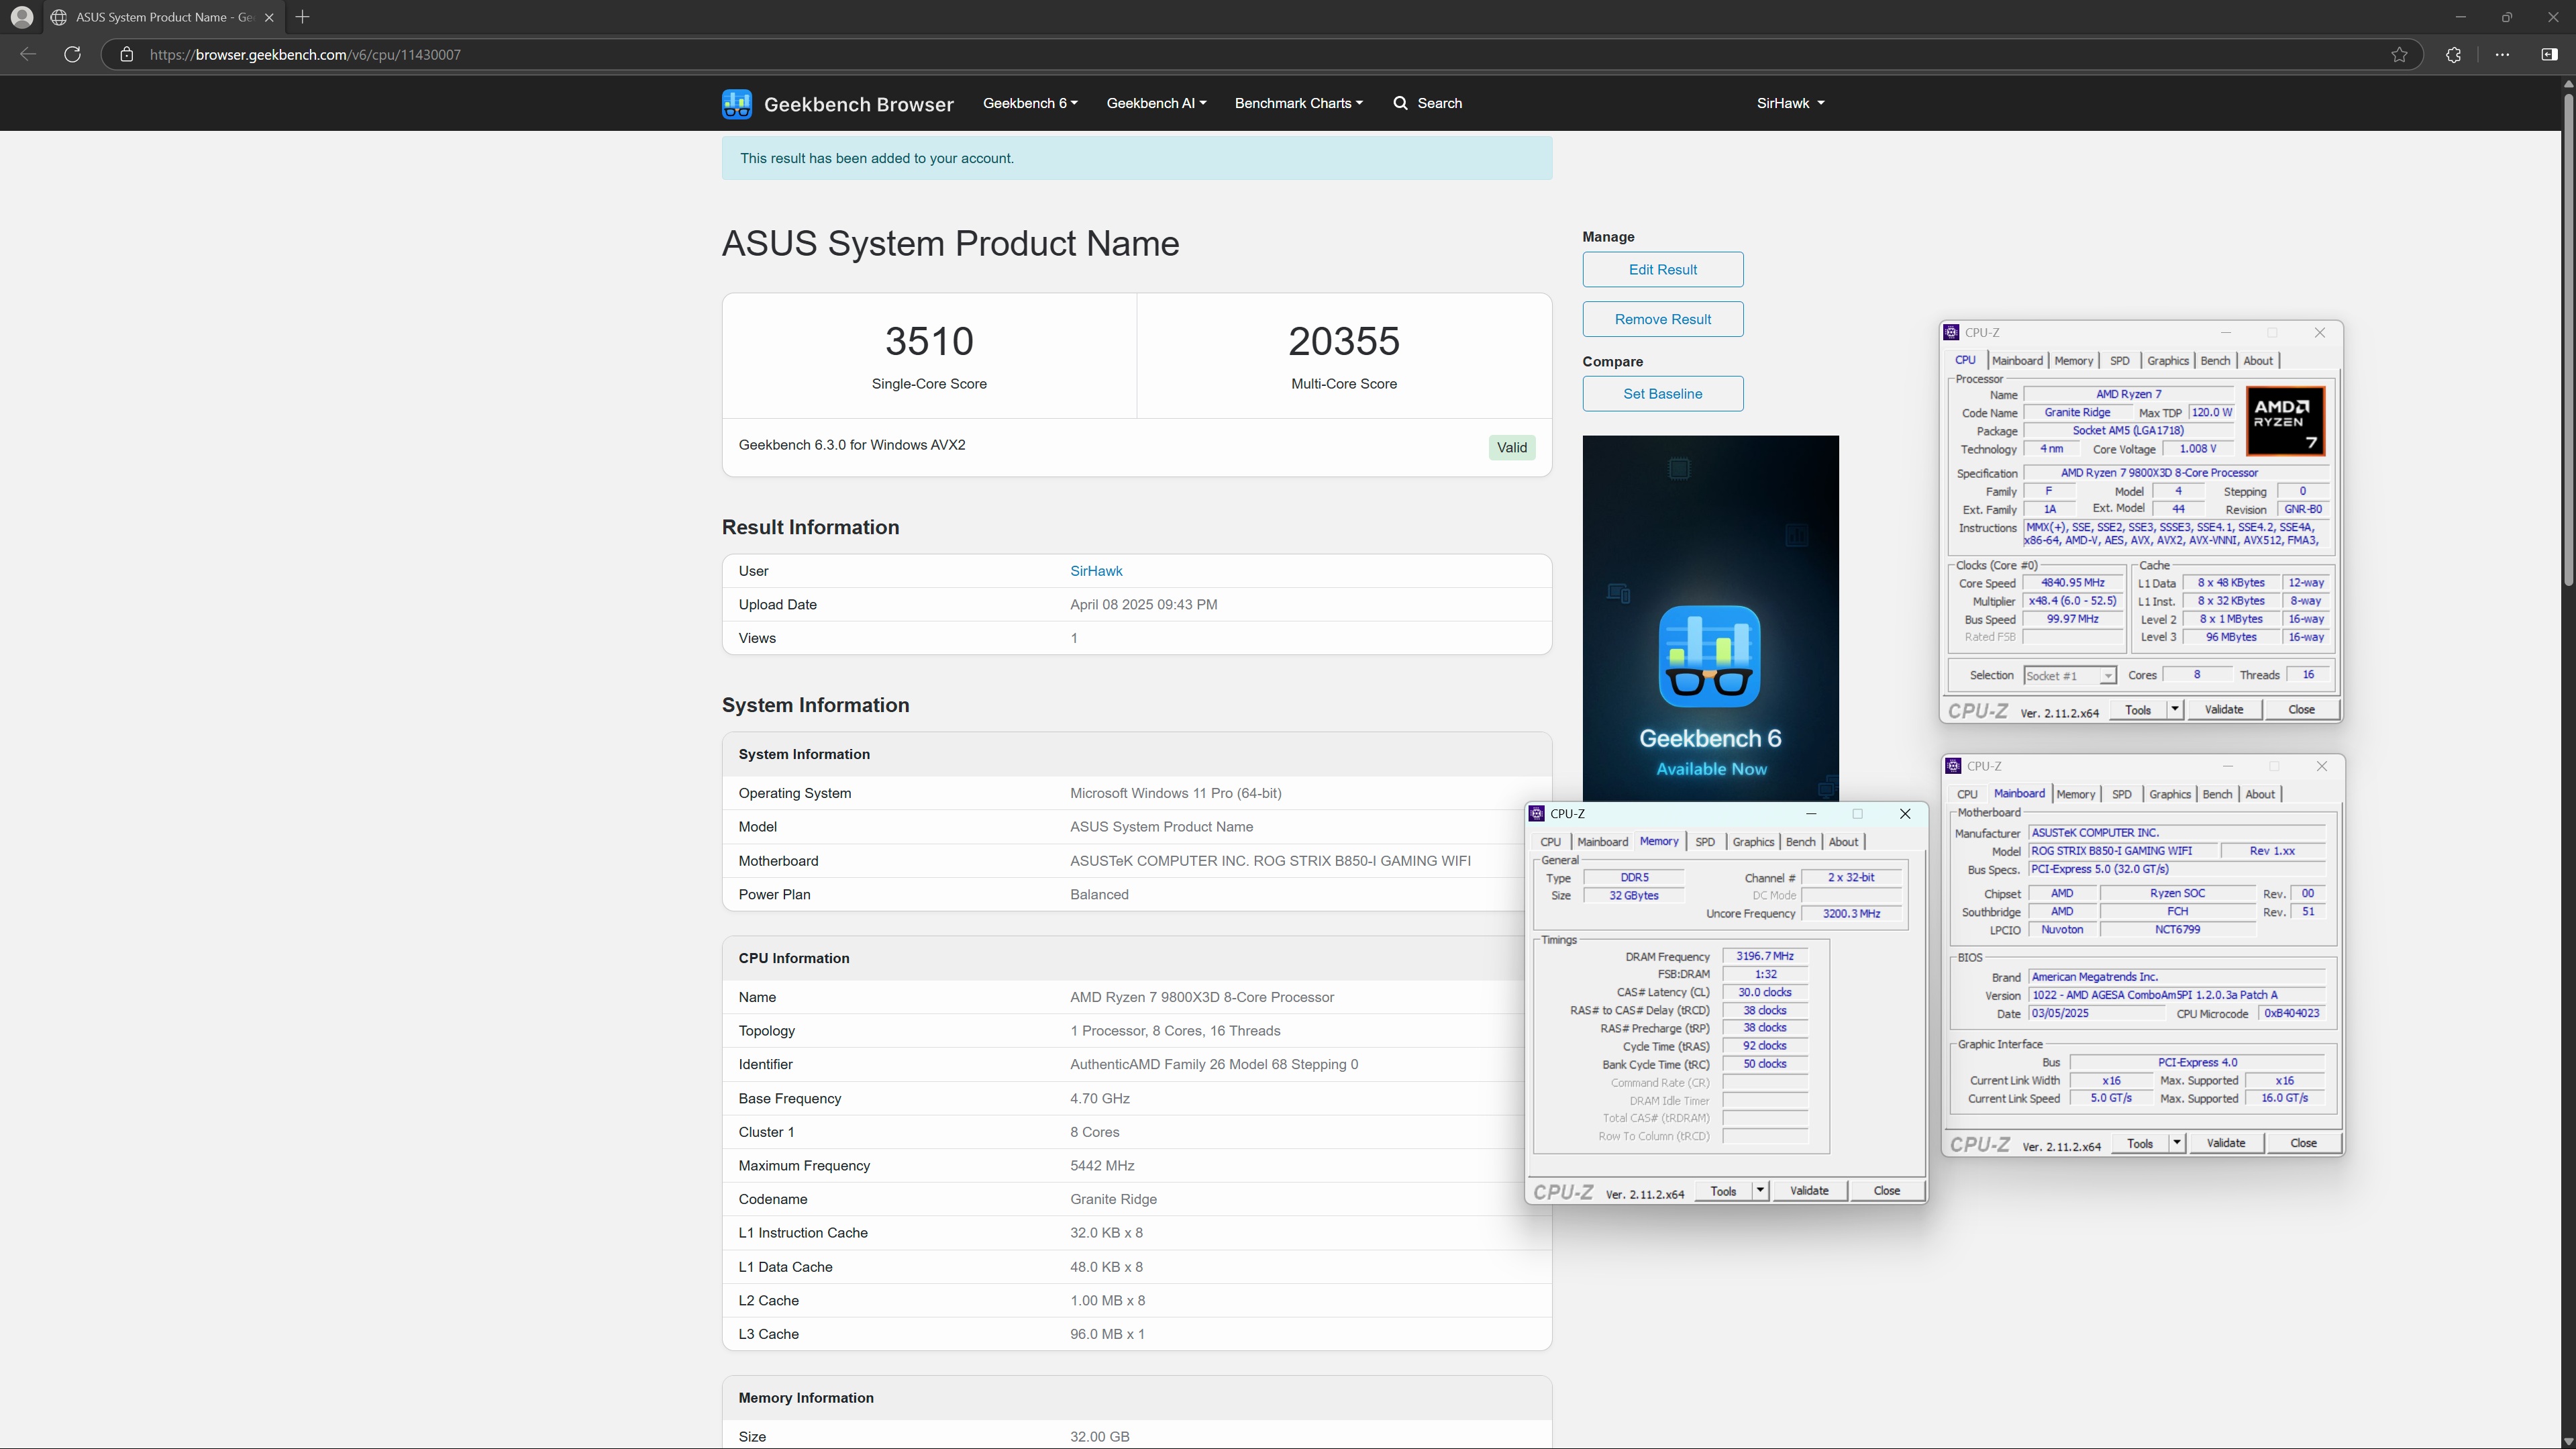
Task: Click the Remove Result button
Action: tap(1662, 319)
